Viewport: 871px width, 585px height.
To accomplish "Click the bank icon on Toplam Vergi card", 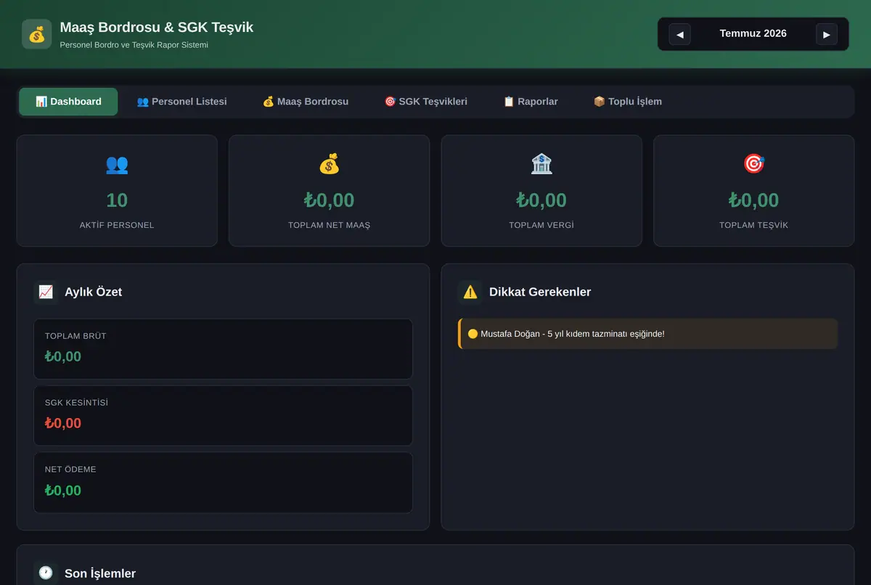I will pyautogui.click(x=541, y=164).
